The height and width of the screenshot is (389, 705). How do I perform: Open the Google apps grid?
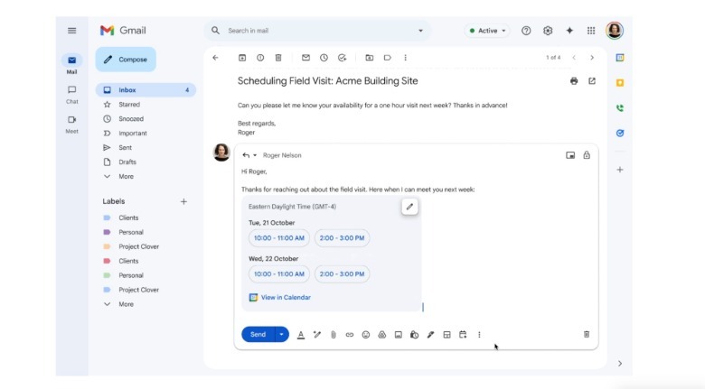pyautogui.click(x=591, y=31)
